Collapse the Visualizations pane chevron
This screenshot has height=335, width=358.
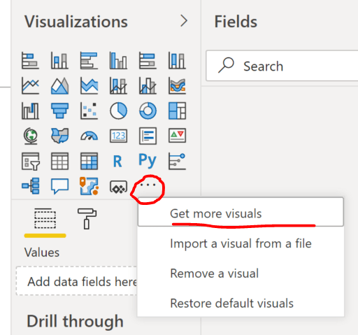click(x=184, y=21)
